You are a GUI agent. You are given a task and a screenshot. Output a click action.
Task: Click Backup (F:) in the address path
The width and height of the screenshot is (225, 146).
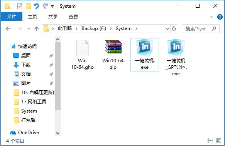tap(94, 28)
